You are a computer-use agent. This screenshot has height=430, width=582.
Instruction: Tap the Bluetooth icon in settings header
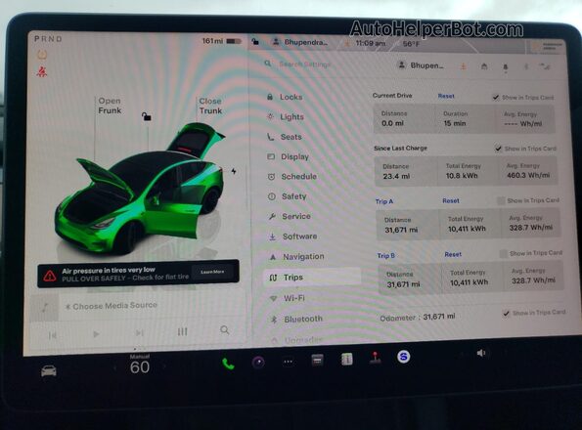point(526,67)
